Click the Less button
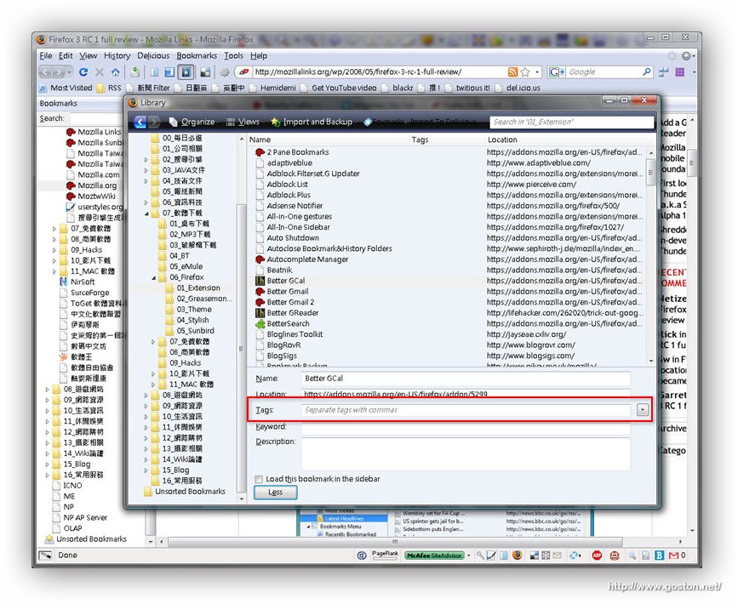Screen dimensions: 738x604 [x=275, y=492]
